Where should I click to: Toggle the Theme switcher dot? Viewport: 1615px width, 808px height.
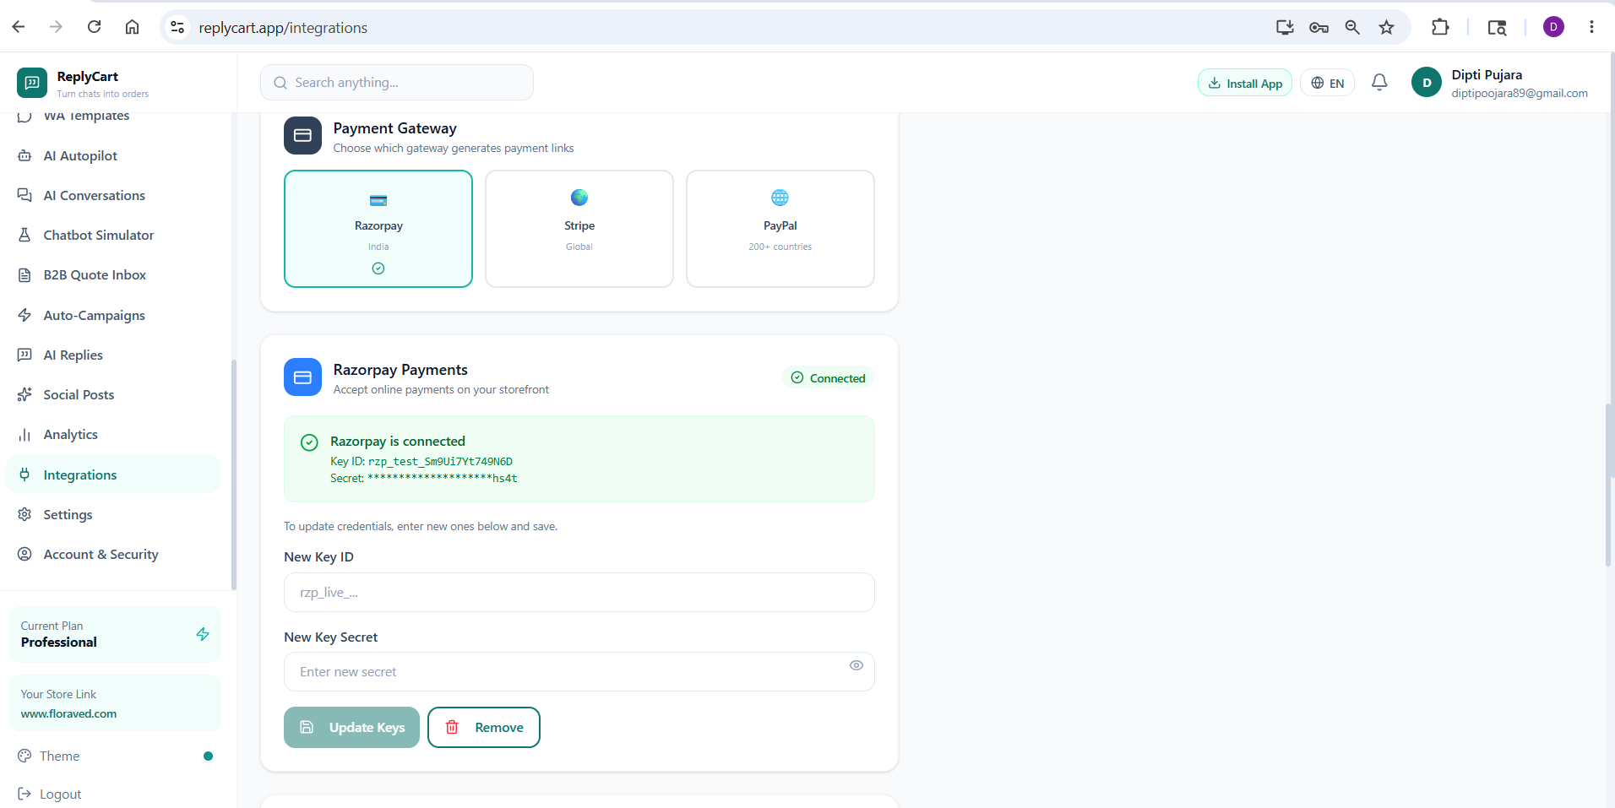pos(208,756)
